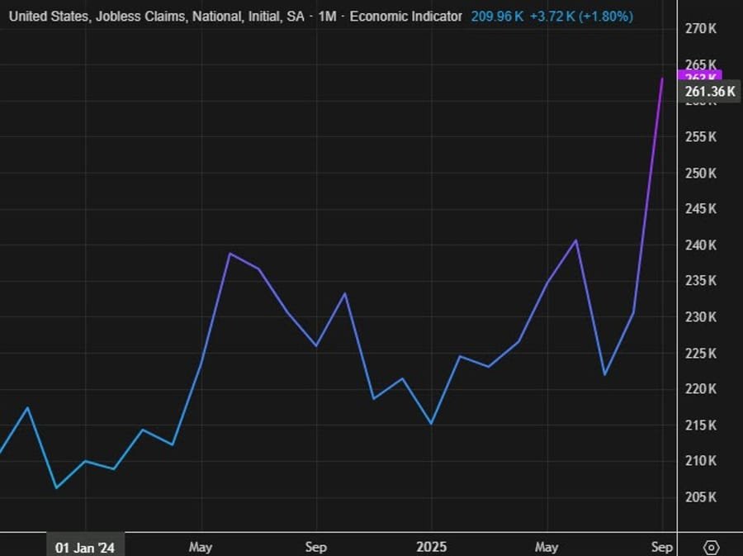Select the purple last-value price tag

(x=699, y=75)
